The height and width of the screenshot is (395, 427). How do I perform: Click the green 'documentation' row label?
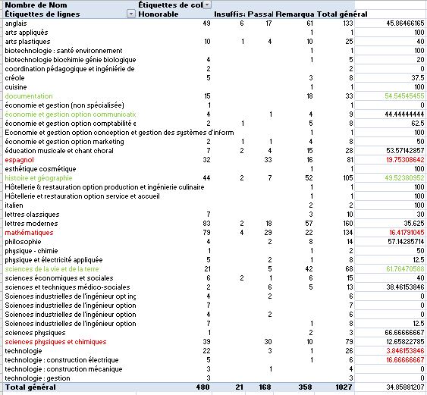pyautogui.click(x=29, y=96)
